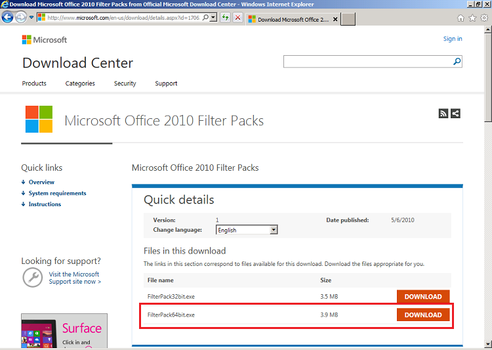Jump to System requirements quick link
This screenshot has width=492, height=350.
pos(57,193)
